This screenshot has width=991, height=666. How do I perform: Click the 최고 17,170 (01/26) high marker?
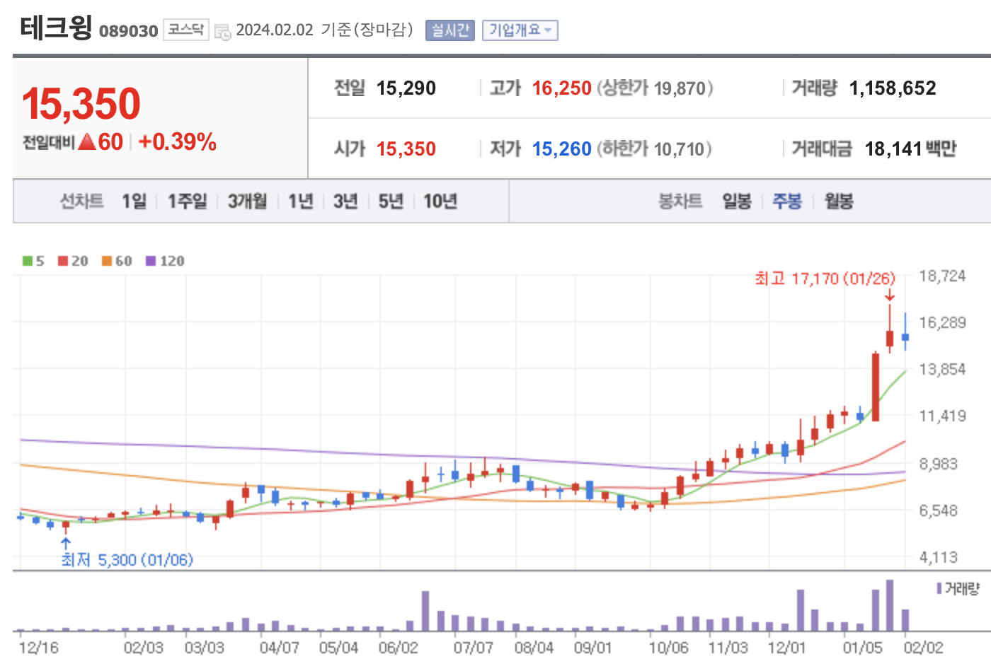(825, 279)
